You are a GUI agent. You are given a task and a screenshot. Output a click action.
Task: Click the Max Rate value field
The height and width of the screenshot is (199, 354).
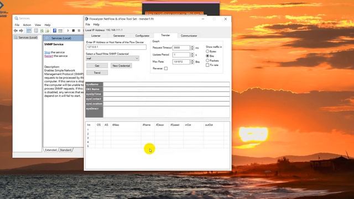181,61
